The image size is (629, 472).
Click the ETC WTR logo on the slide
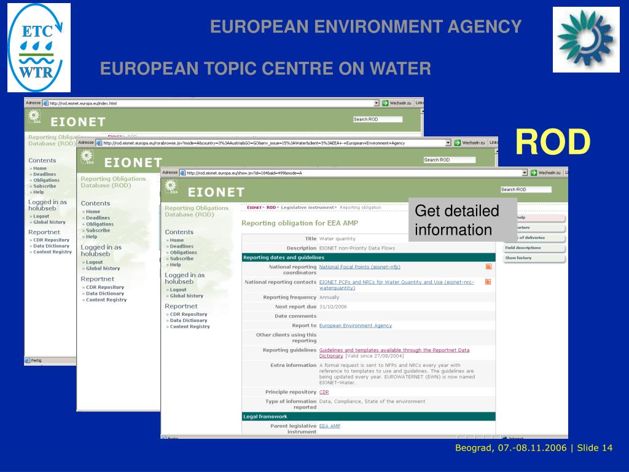tap(39, 47)
